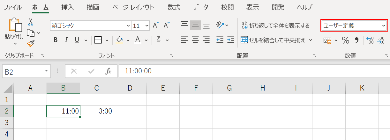The image size is (390, 140).
Task: Open the ファイル tab
Action: point(13,7)
